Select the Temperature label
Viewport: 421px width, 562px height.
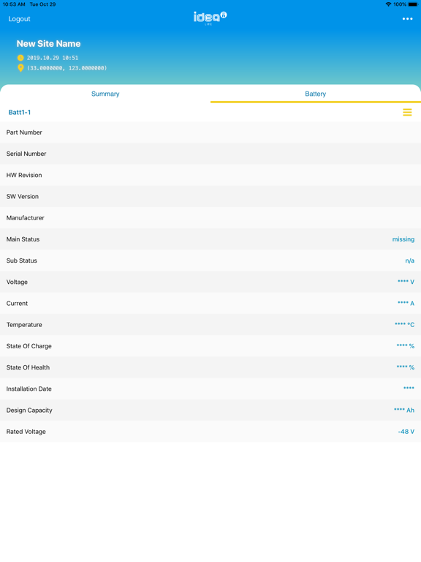coord(24,325)
